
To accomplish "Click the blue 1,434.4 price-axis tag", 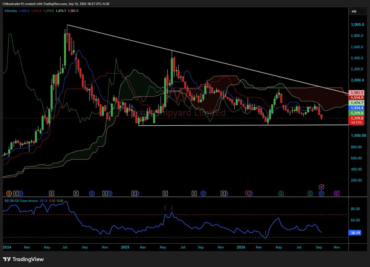I will coord(357,108).
